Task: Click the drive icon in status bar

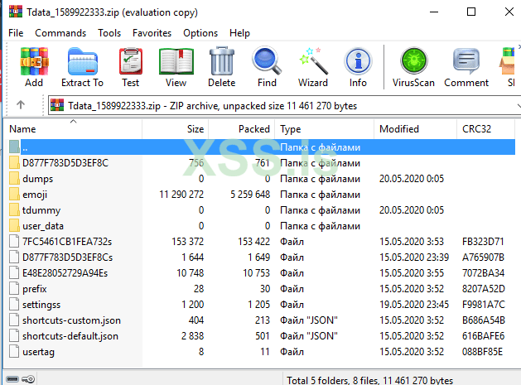Action: (x=12, y=379)
